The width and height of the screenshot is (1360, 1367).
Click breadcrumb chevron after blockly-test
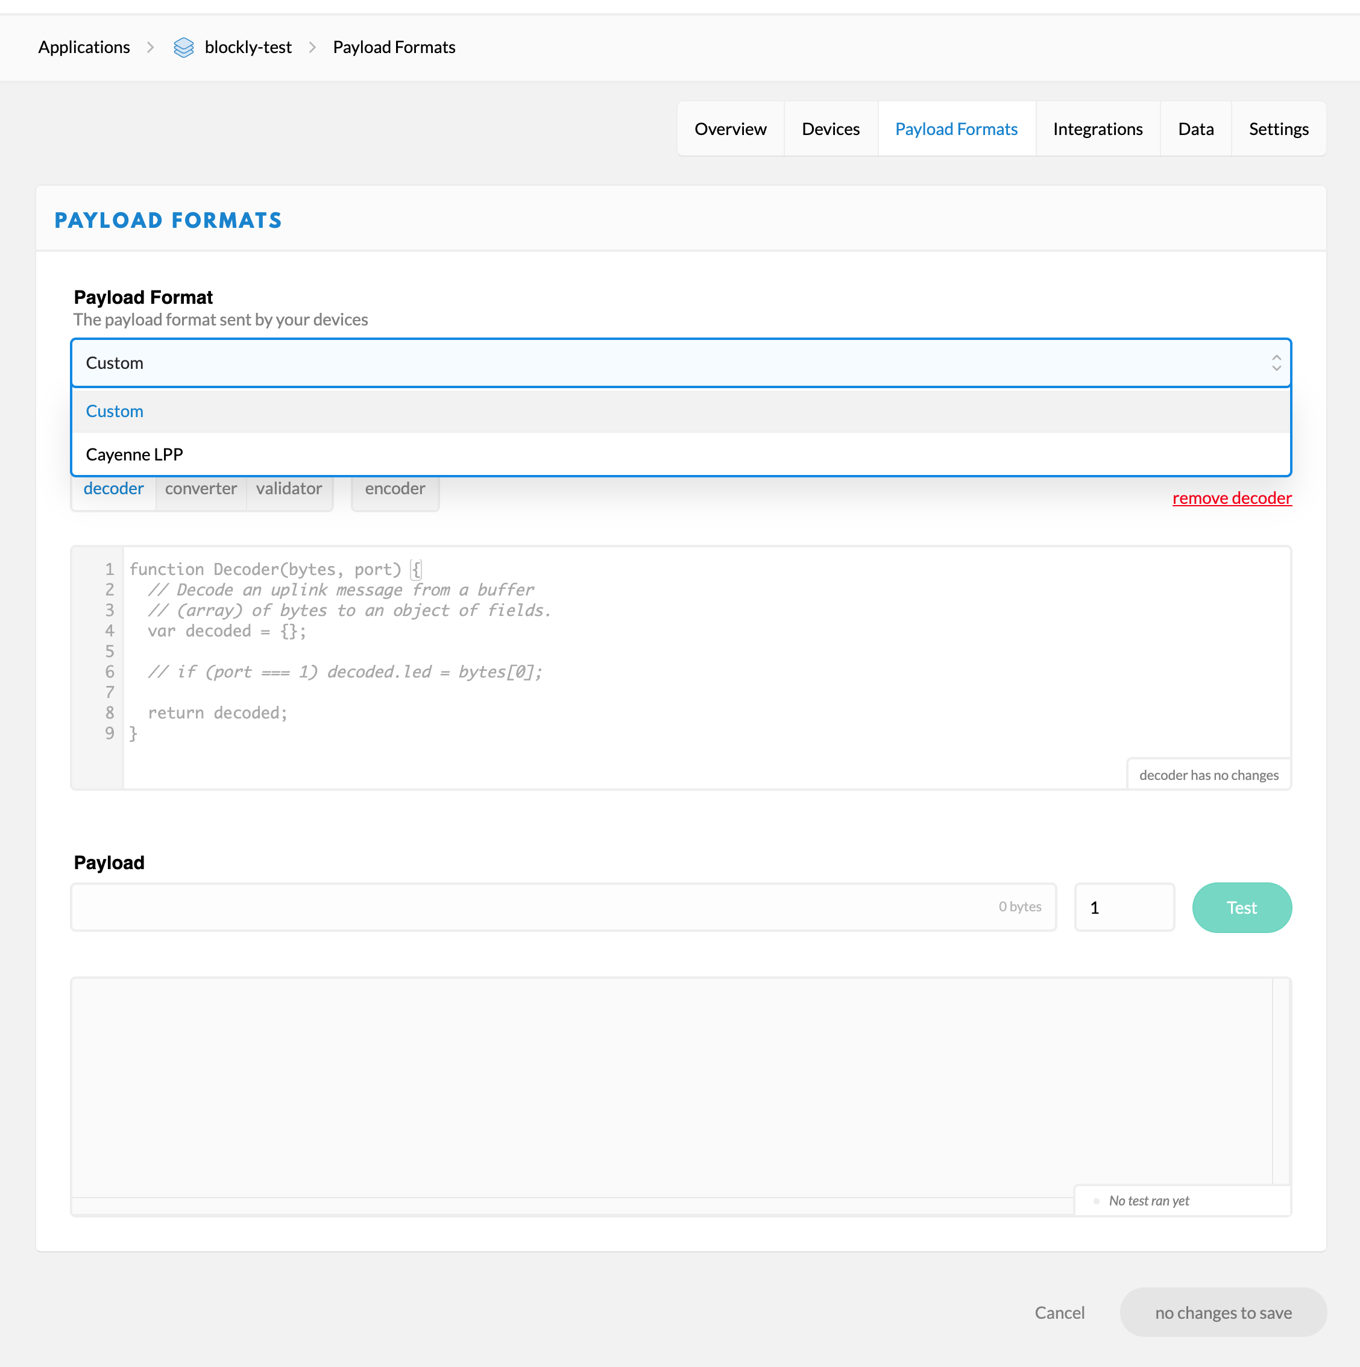coord(312,48)
